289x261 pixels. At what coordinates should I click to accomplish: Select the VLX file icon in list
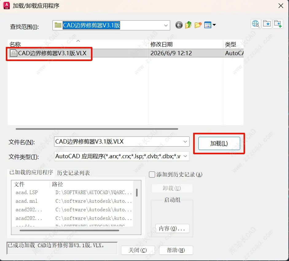point(14,53)
